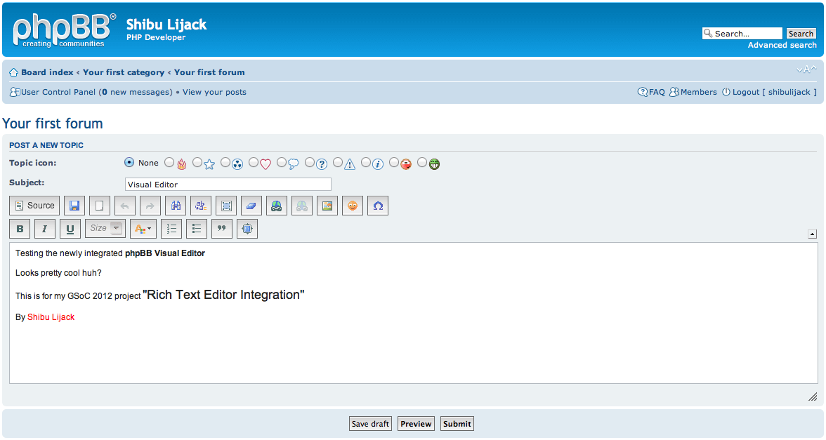The height and width of the screenshot is (440, 826).
Task: Click the Remove Format eraser icon
Action: (251, 205)
